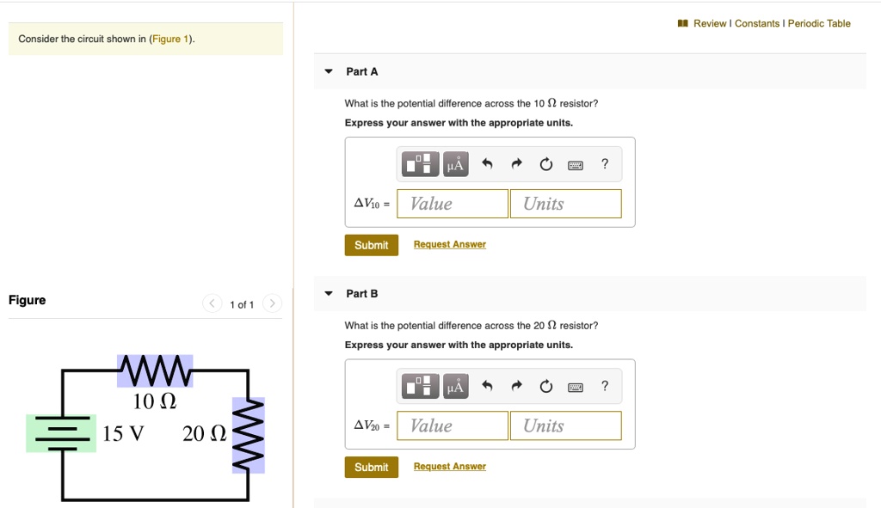Click Request Answer for Part B

449,467
